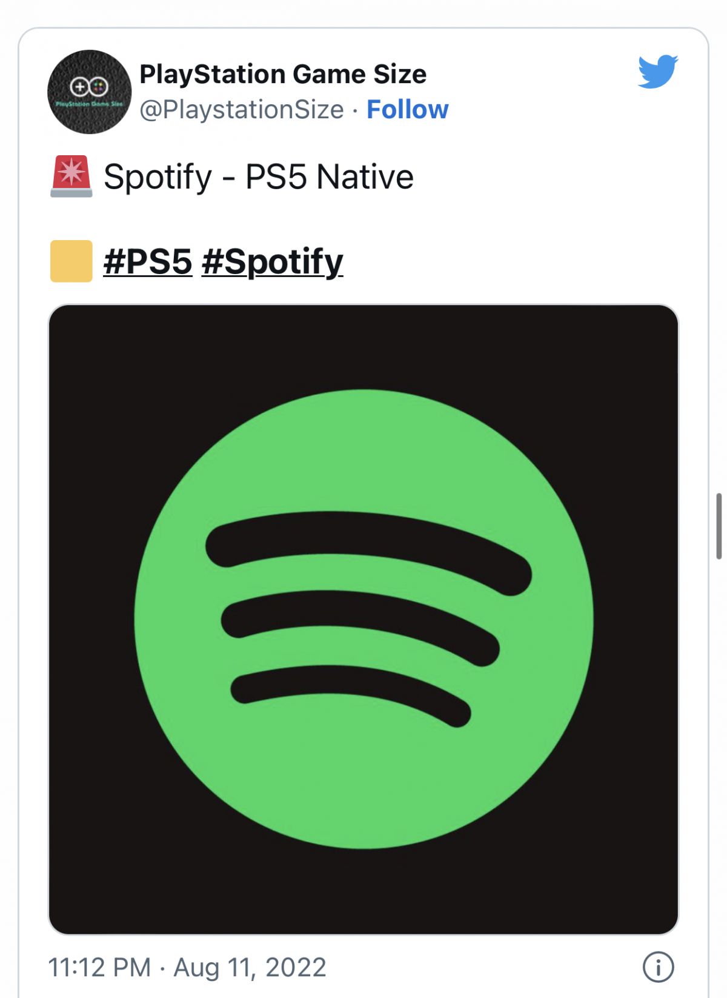Click the red siren emoji

(71, 176)
